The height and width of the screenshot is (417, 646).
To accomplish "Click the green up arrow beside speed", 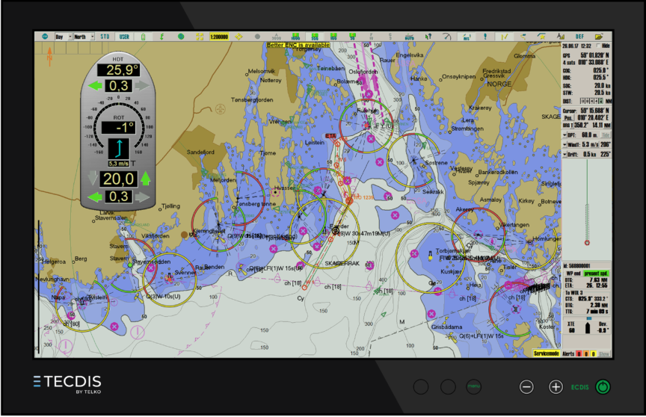I will pos(146,179).
